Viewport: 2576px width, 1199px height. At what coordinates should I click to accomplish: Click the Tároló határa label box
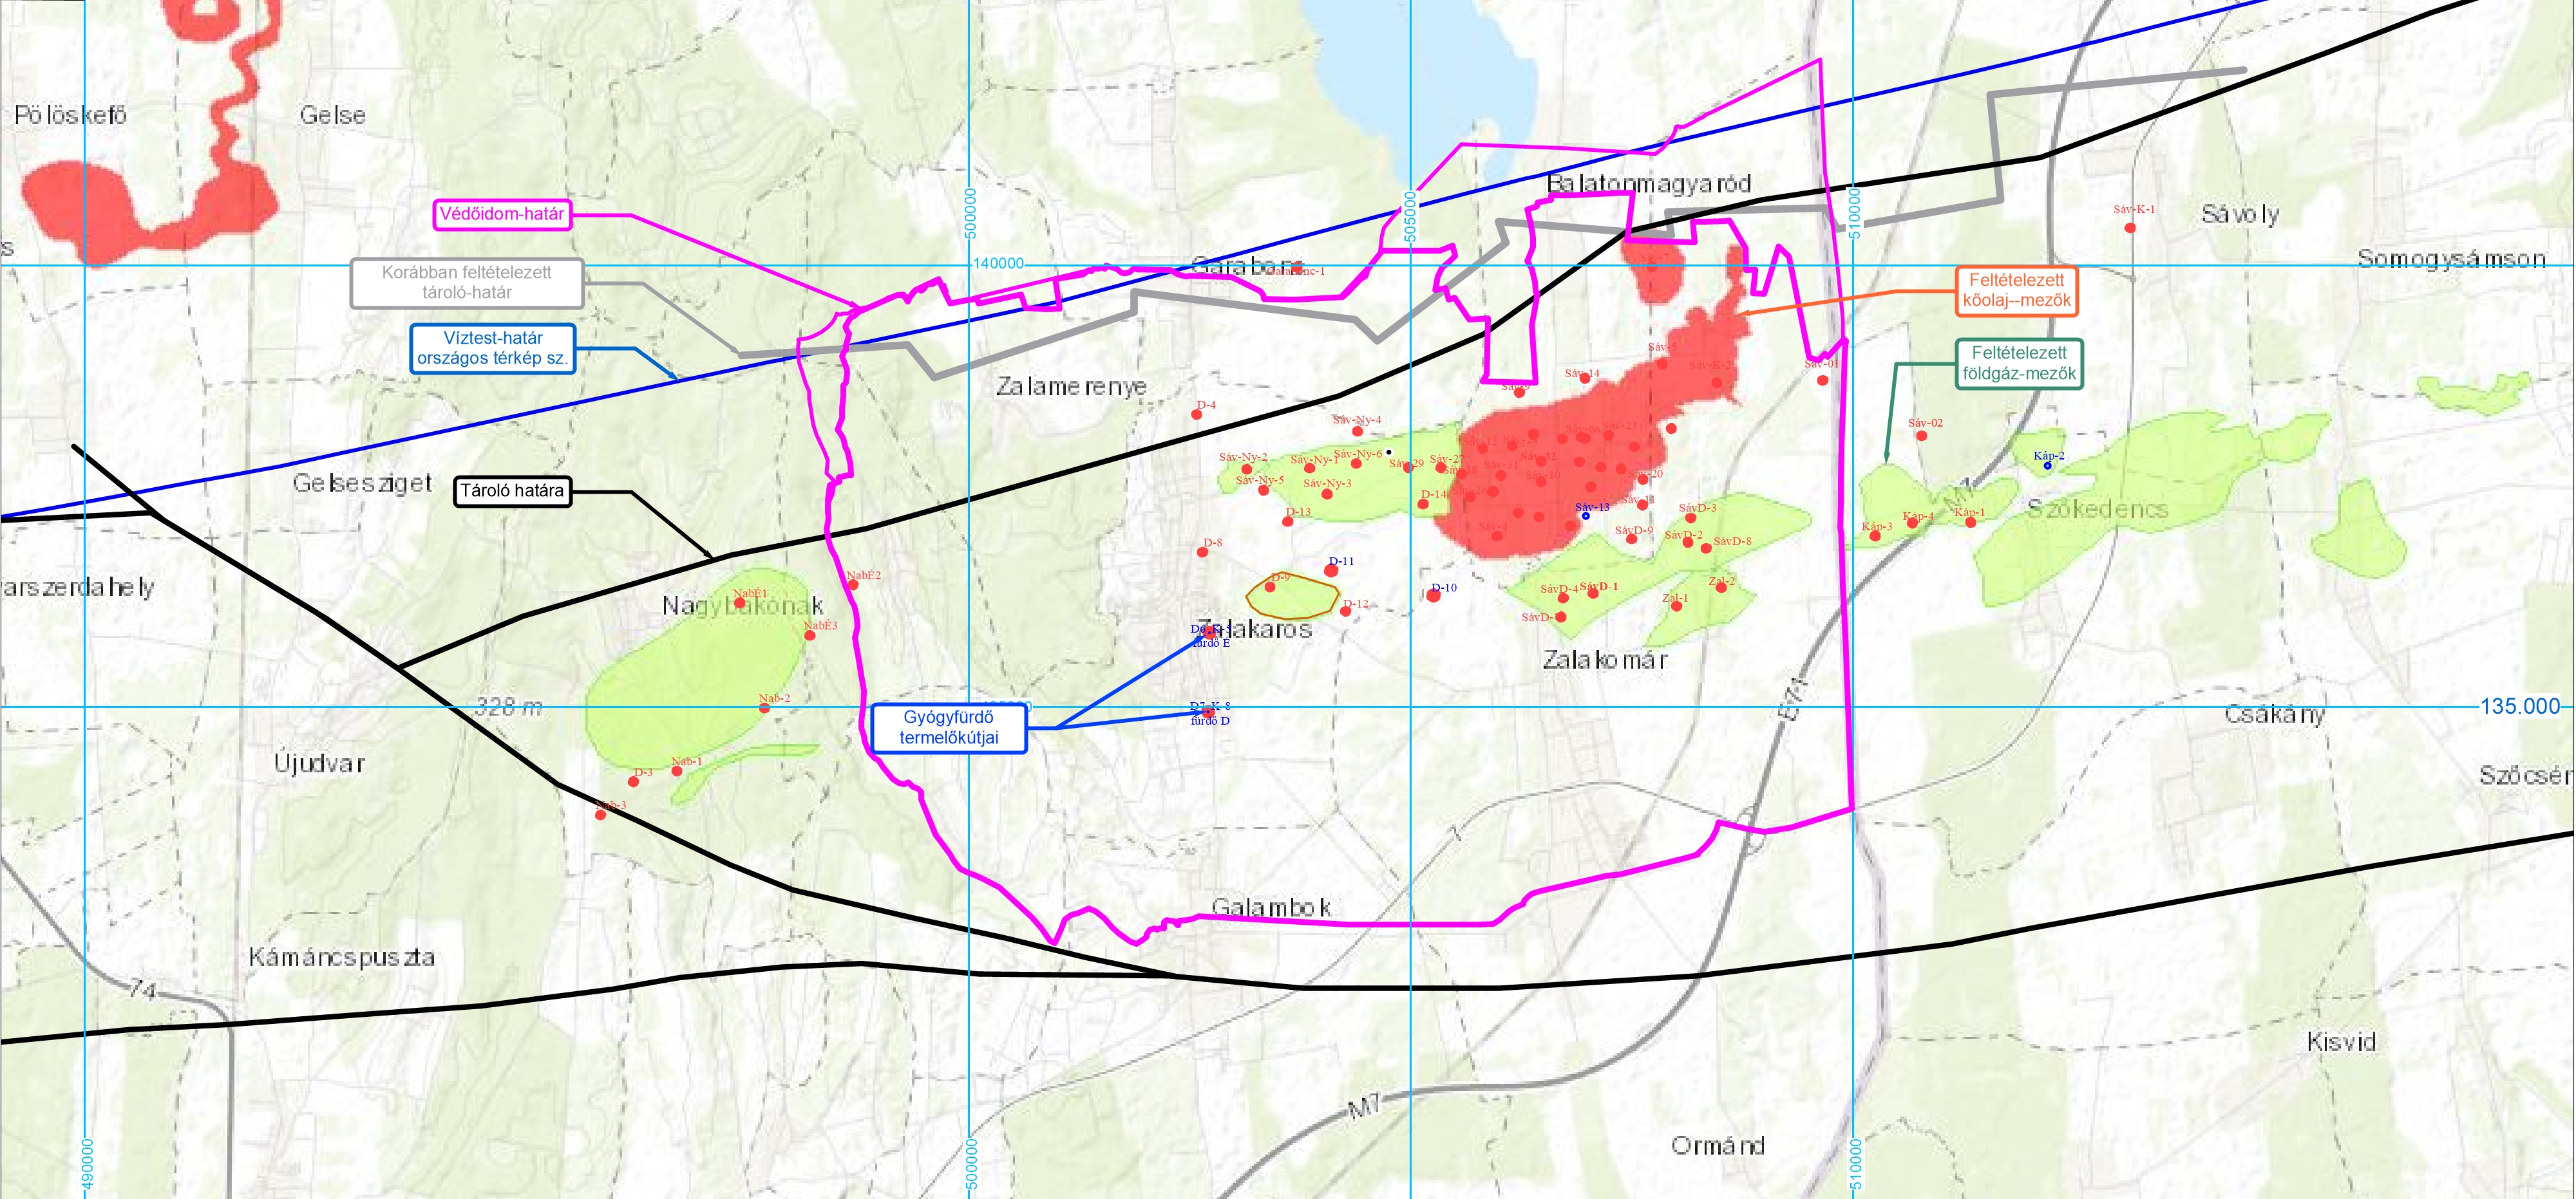tap(512, 490)
